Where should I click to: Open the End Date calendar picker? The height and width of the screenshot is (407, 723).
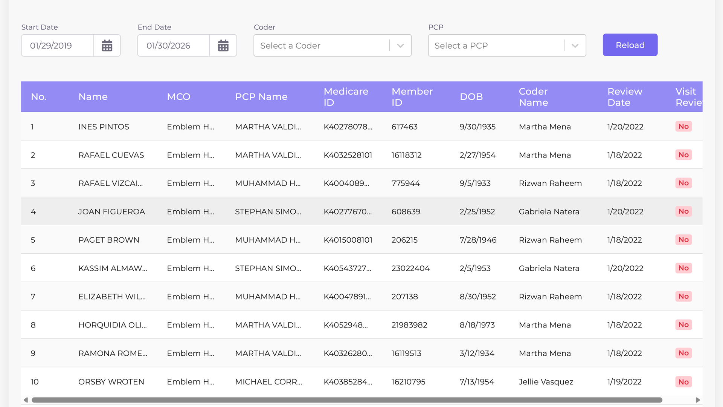[223, 46]
